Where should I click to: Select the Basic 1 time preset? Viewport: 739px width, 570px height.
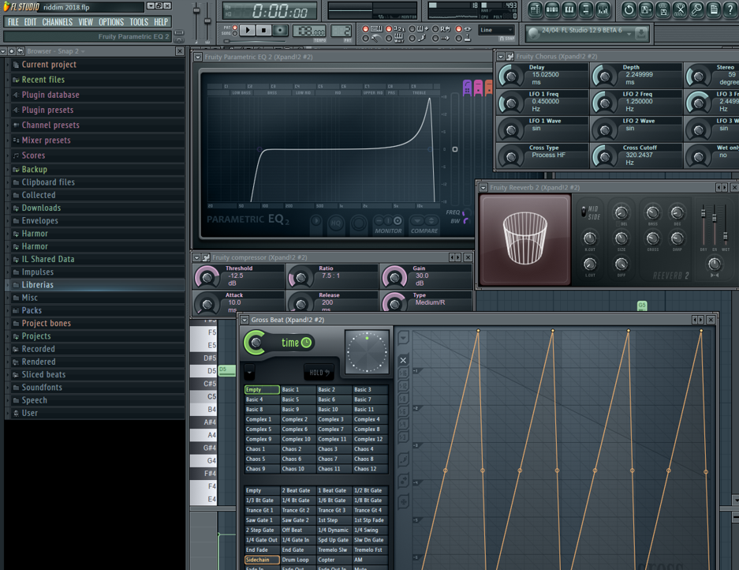pos(298,390)
